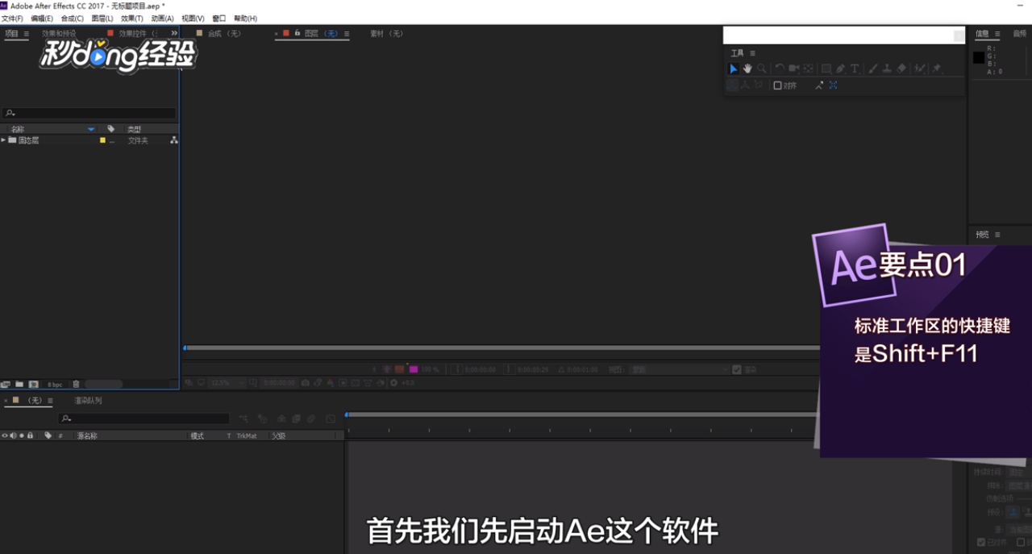1032x554 pixels.
Task: Open the 视图(V) menu
Action: click(x=193, y=19)
